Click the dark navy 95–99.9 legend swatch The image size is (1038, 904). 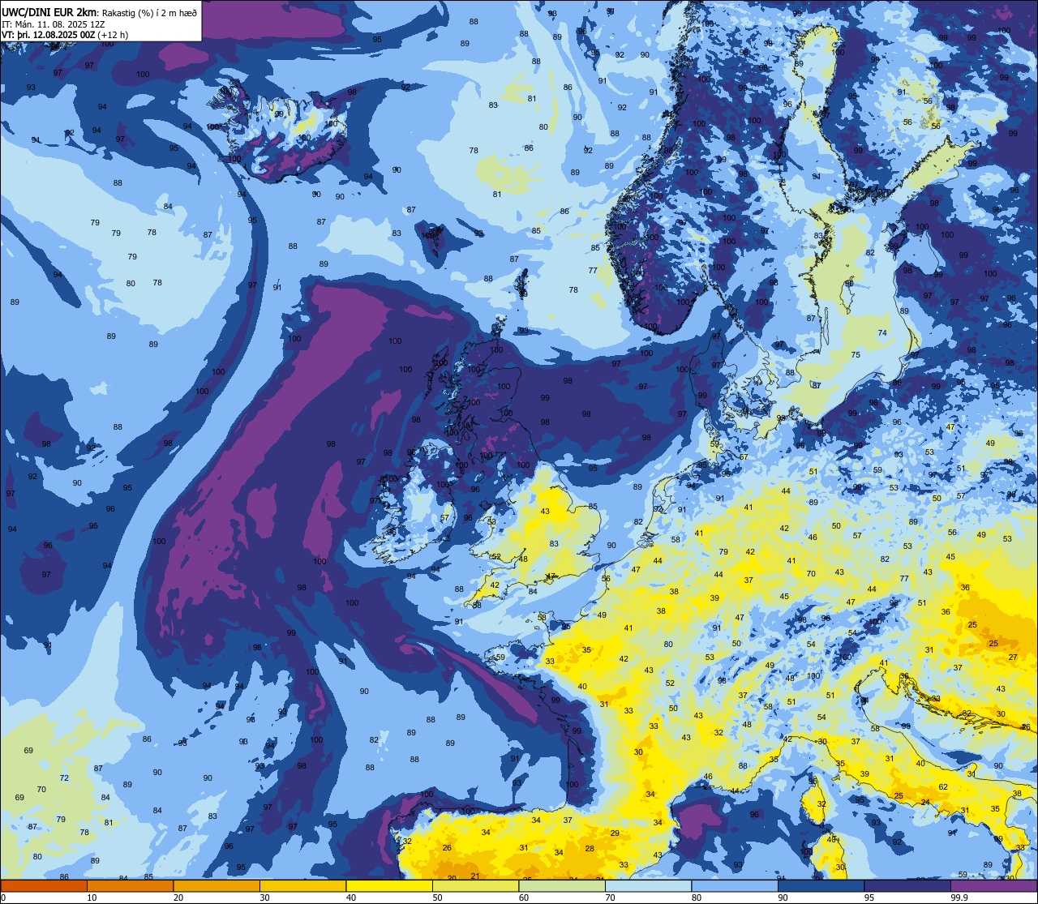point(907,886)
